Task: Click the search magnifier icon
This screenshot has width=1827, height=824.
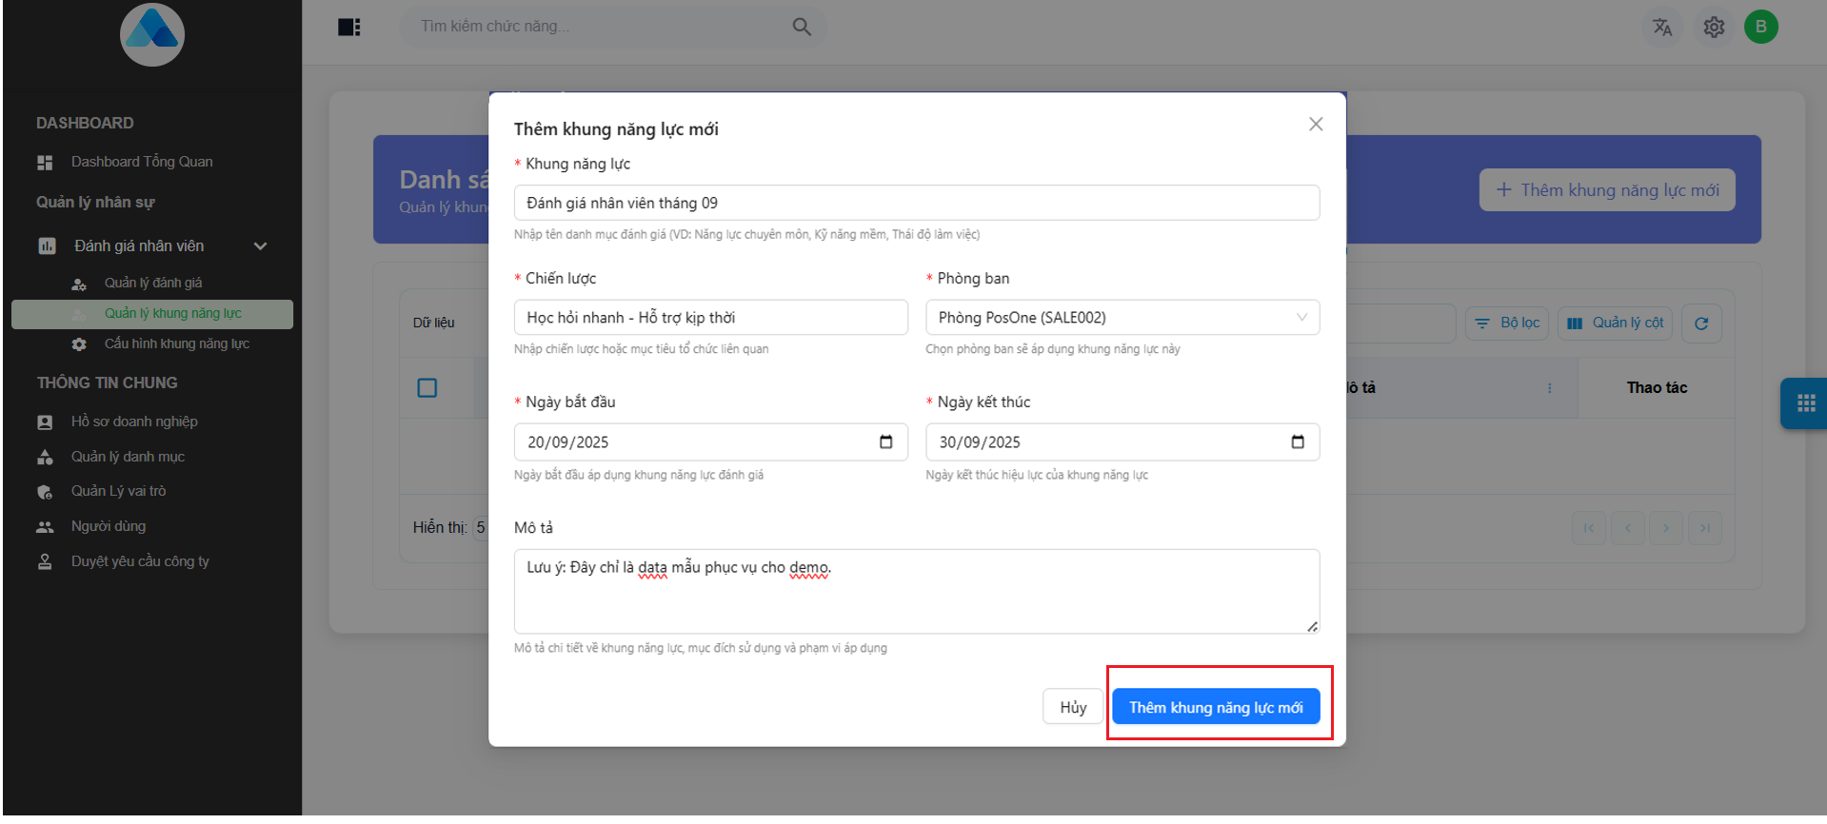Action: click(802, 27)
